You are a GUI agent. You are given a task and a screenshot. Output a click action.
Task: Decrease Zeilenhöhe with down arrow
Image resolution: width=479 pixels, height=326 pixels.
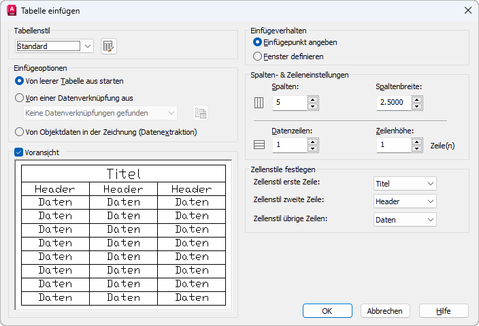click(x=416, y=148)
